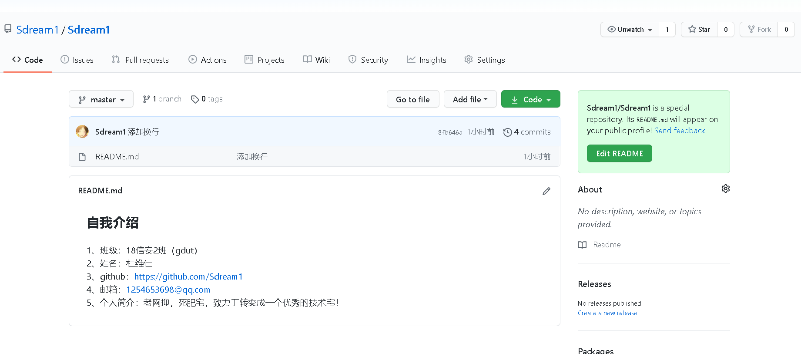Click the repository book icon beside Sdream1
This screenshot has width=801, height=354.
8,29
